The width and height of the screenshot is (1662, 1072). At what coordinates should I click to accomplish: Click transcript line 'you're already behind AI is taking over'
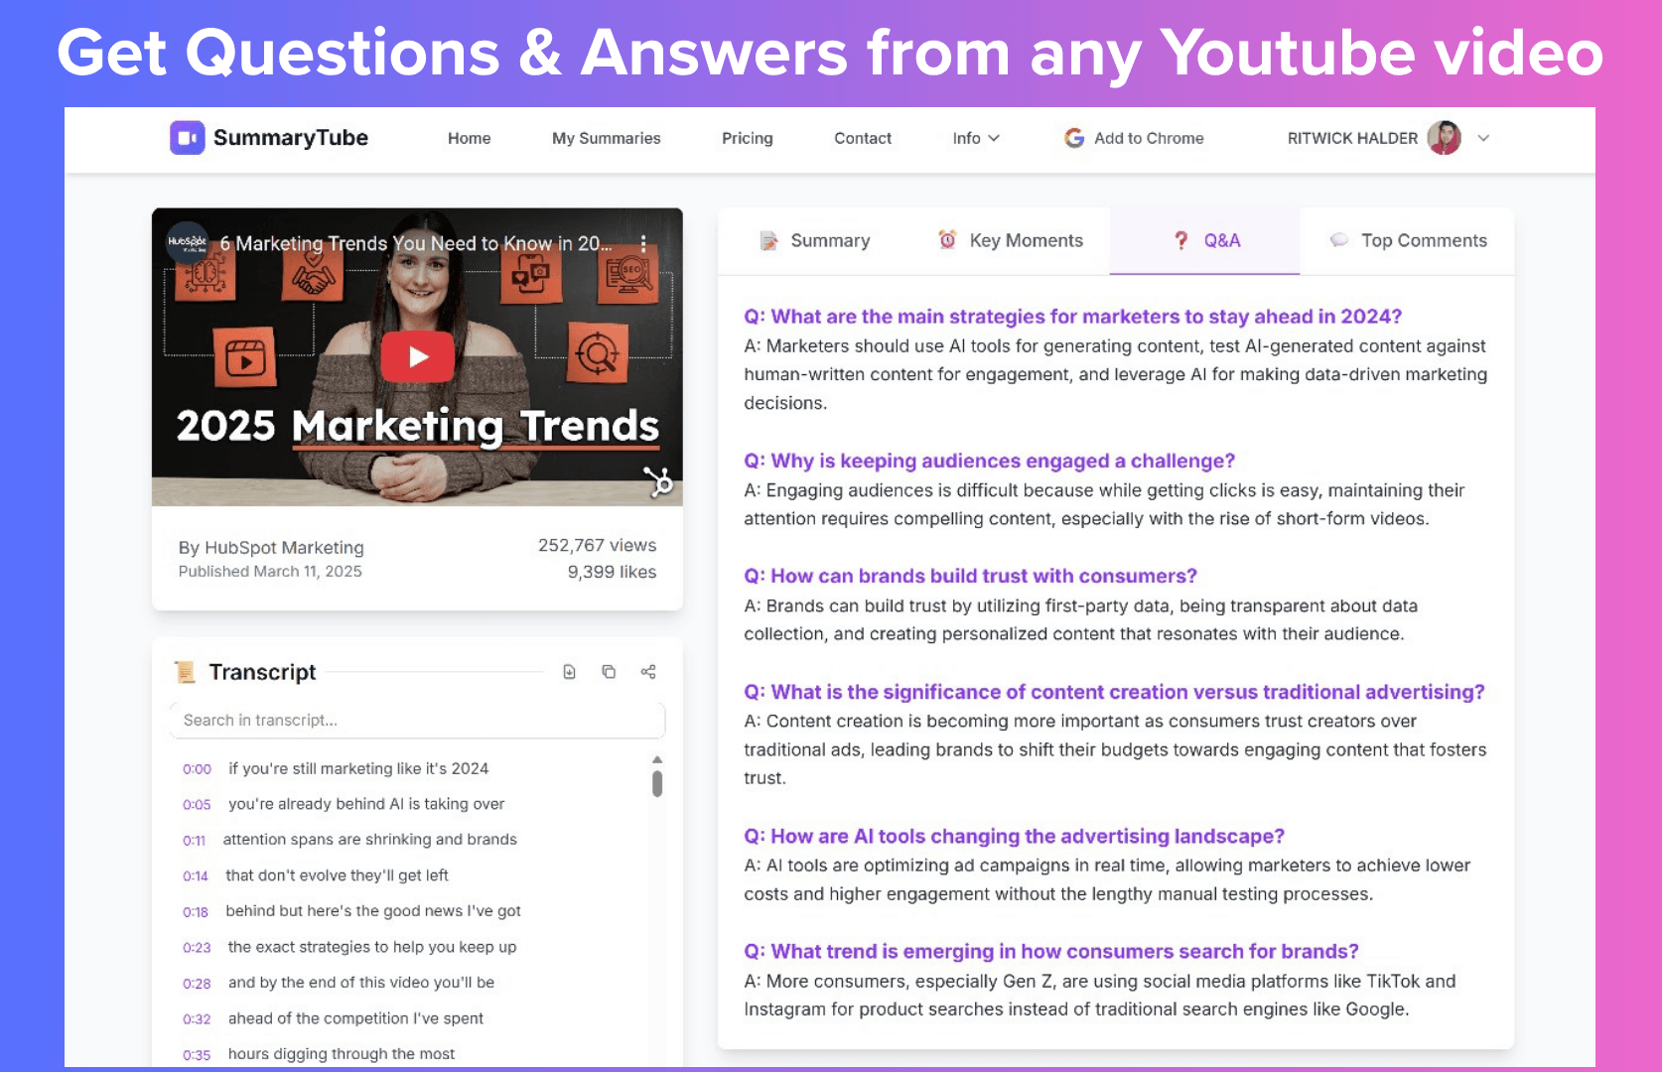coord(366,804)
